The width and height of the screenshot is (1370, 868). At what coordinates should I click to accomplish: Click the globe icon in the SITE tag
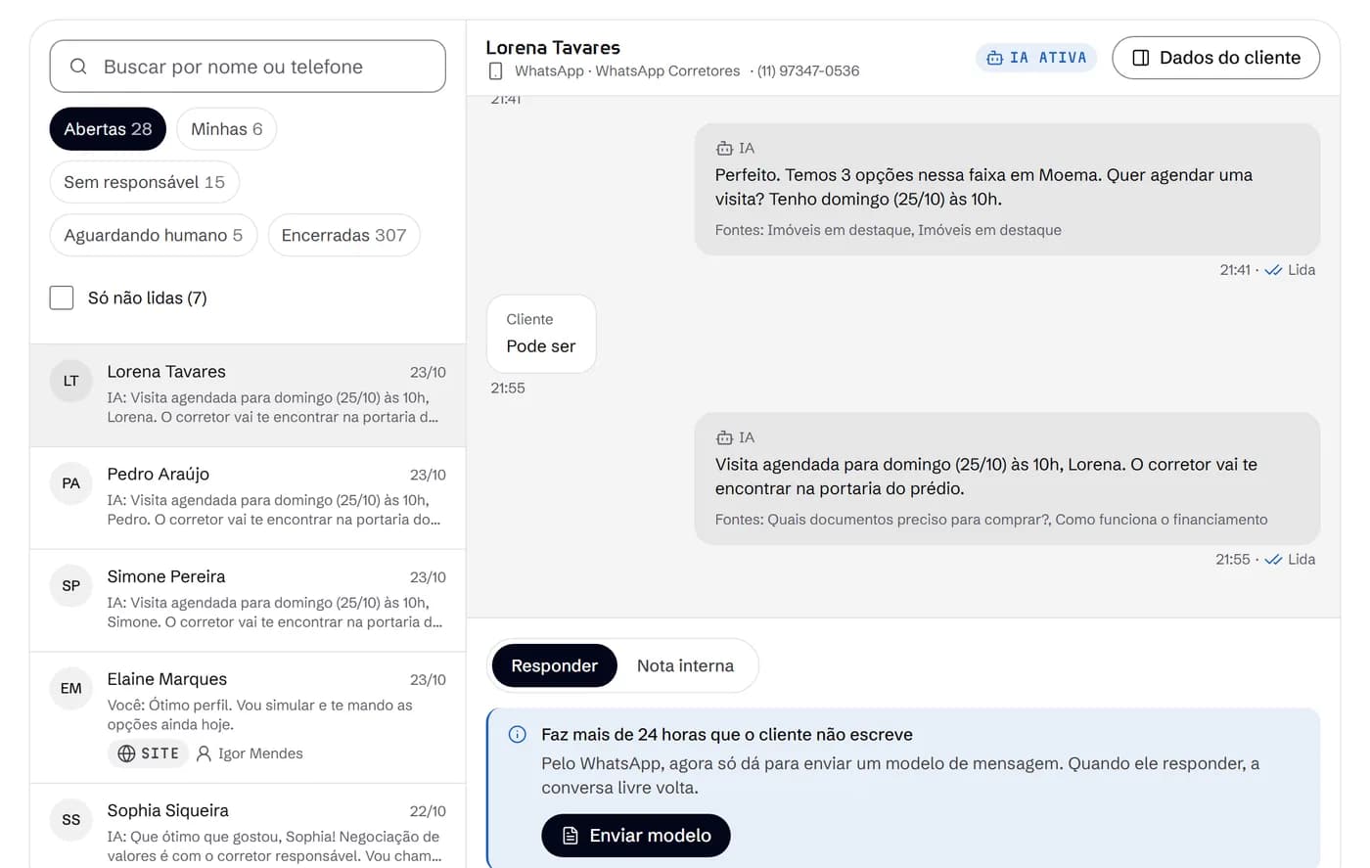click(126, 754)
